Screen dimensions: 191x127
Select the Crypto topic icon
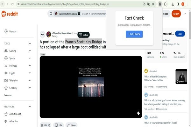[x=6, y=73]
